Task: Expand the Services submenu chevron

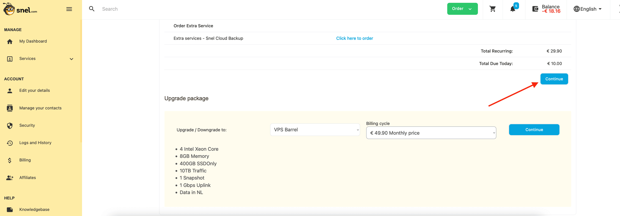Action: click(x=72, y=59)
